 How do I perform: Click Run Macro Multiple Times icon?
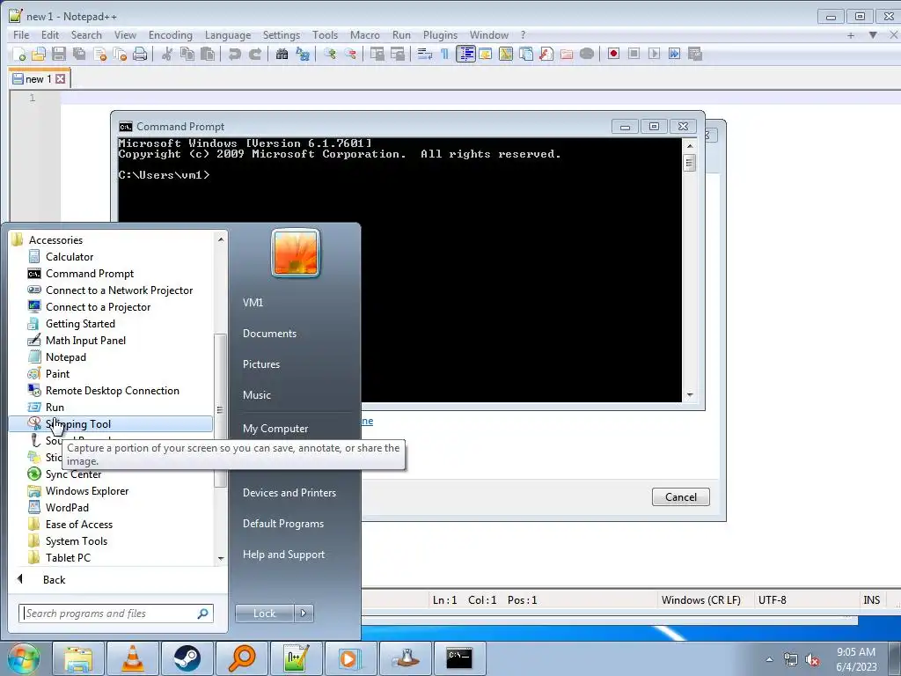(674, 54)
